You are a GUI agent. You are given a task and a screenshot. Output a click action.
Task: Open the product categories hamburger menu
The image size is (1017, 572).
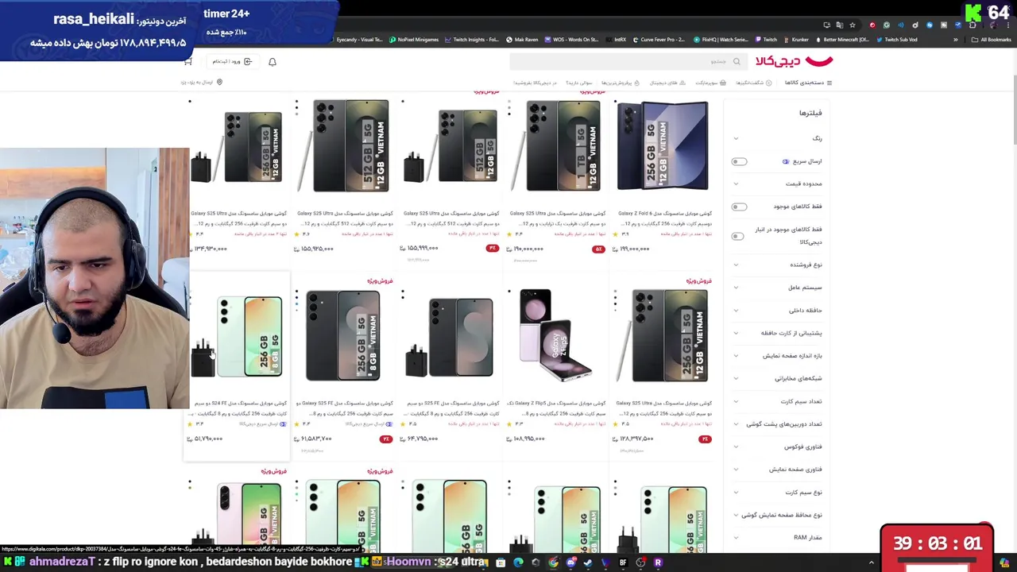(x=829, y=83)
